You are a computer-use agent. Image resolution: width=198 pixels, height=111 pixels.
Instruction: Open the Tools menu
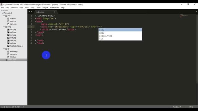pyautogui.click(x=38, y=8)
